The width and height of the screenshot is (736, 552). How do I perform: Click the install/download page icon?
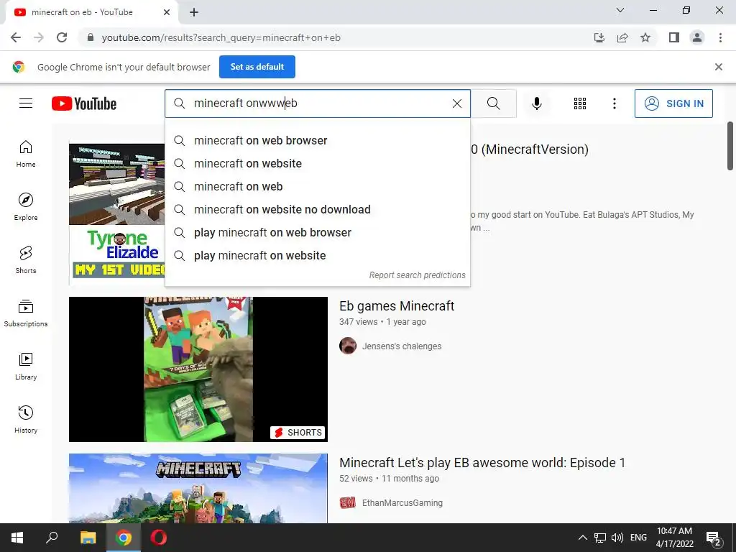[x=599, y=37]
